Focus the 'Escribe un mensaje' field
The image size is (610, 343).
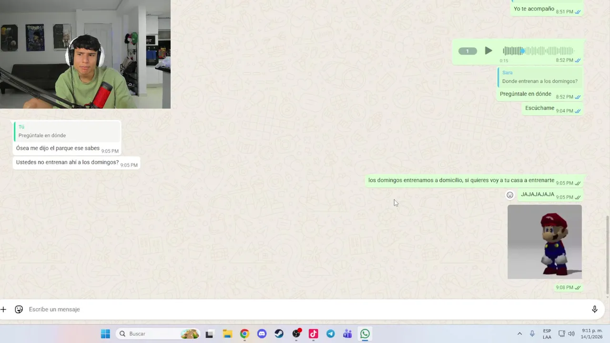coord(305,309)
